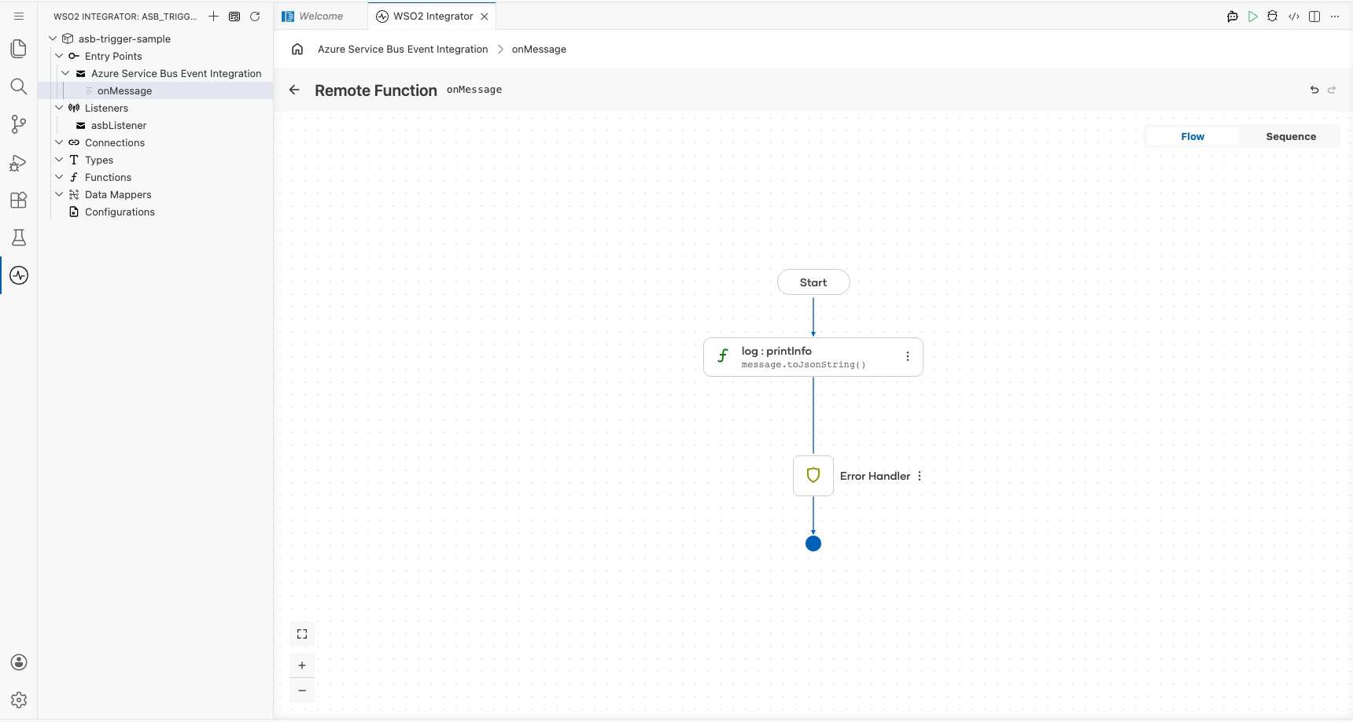Open the Run and Debug view icon

[x=19, y=162]
